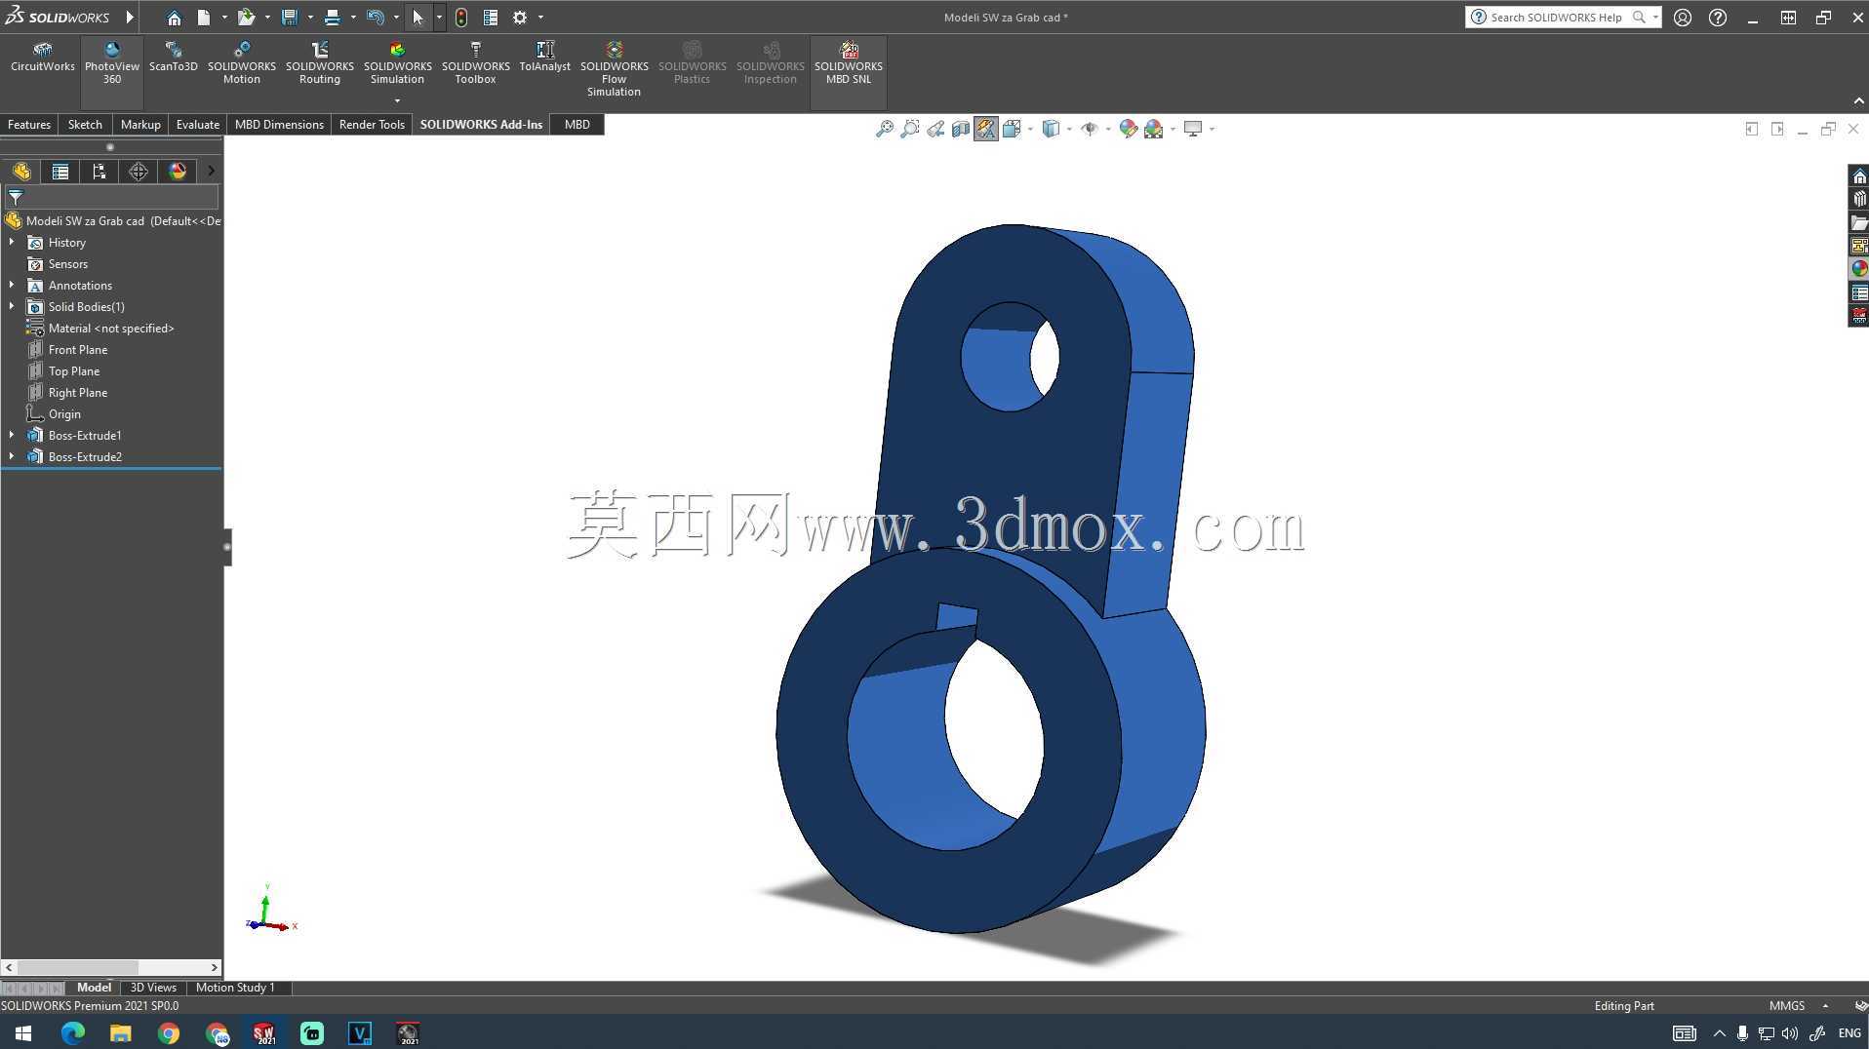
Task: Toggle the ScanTo3D add-in
Action: coord(174,58)
